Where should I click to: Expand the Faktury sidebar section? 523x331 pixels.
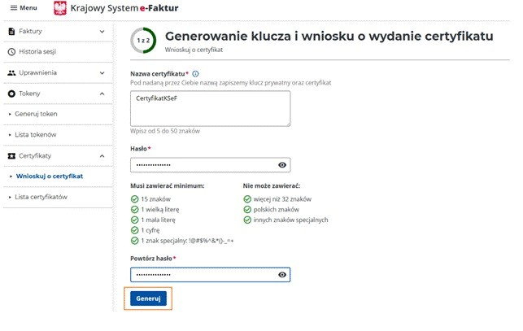coord(102,31)
